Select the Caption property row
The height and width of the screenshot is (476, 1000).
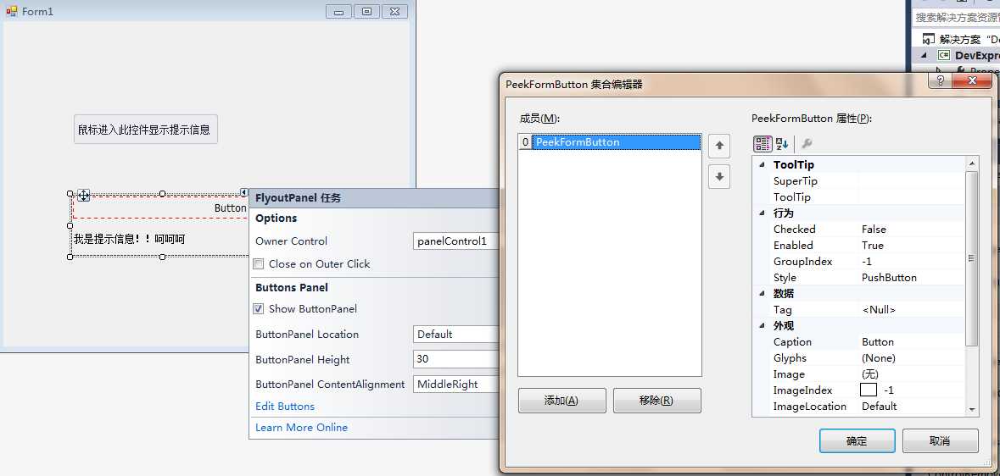tap(858, 342)
